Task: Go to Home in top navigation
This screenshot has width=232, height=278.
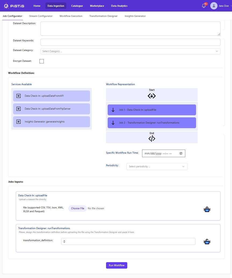Action: pyautogui.click(x=37, y=6)
